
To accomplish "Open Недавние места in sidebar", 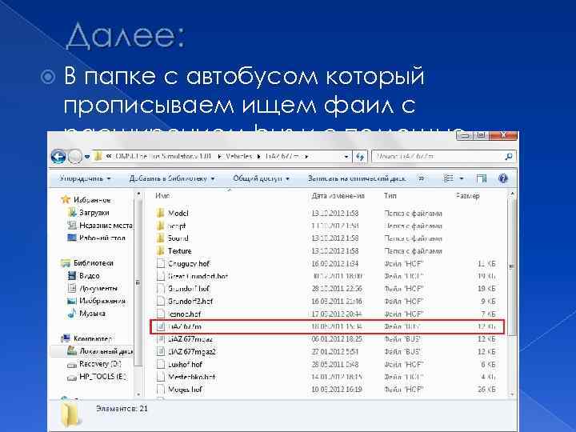I will point(100,225).
